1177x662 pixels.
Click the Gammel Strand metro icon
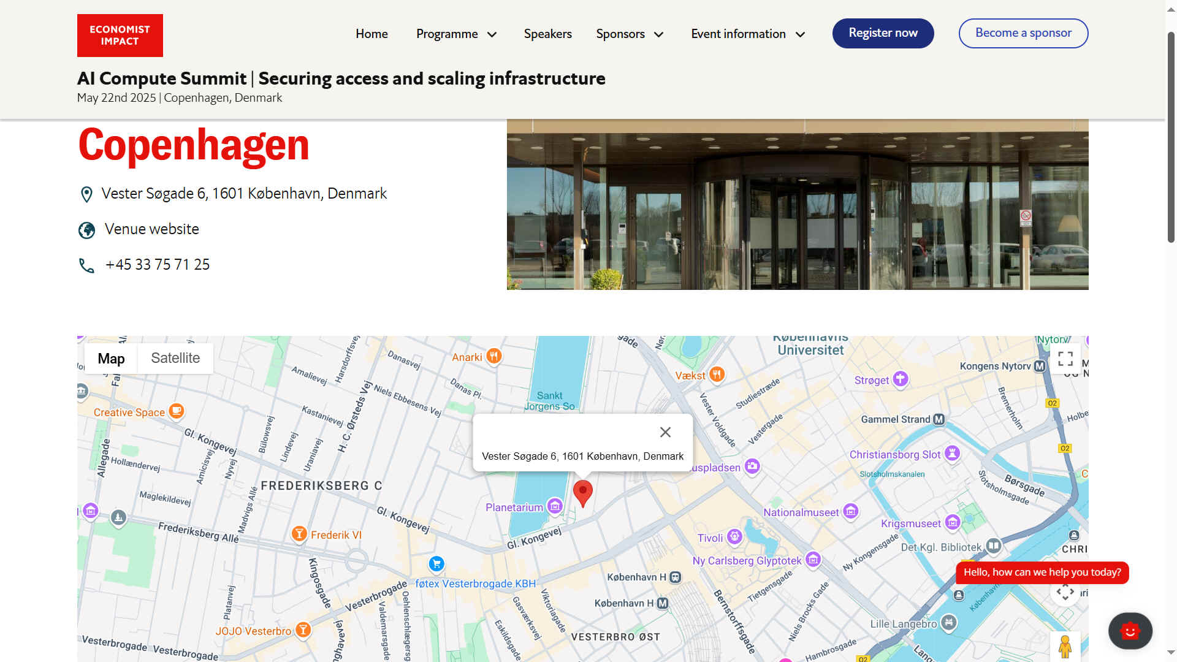pyautogui.click(x=939, y=419)
